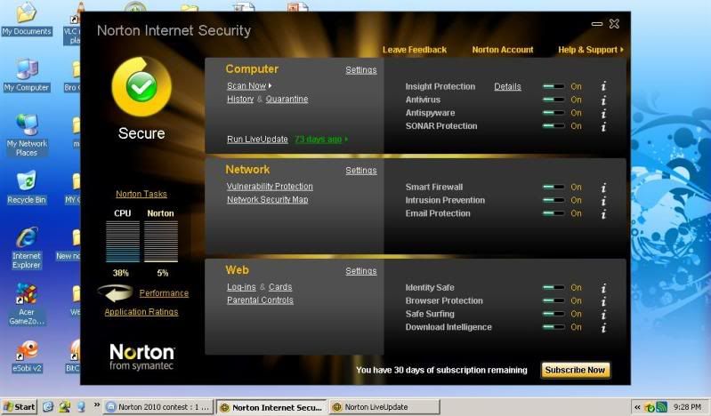Open info icon for Insight Protection

603,86
